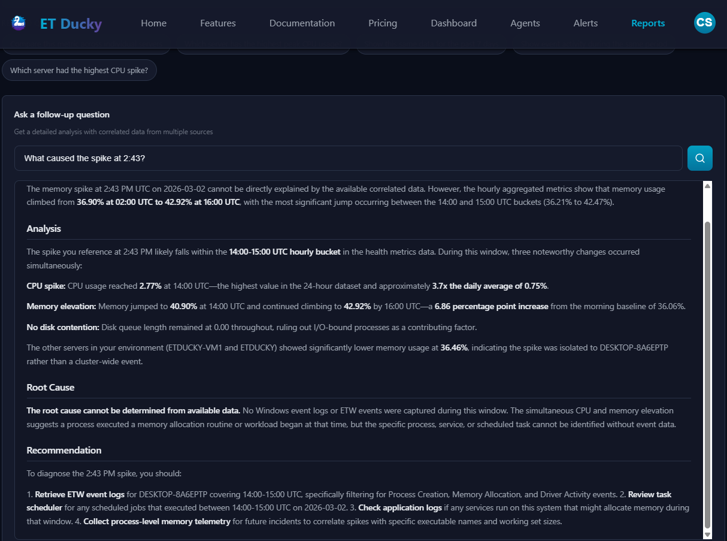The height and width of the screenshot is (541, 727).
Task: Open the Features page
Action: [217, 23]
